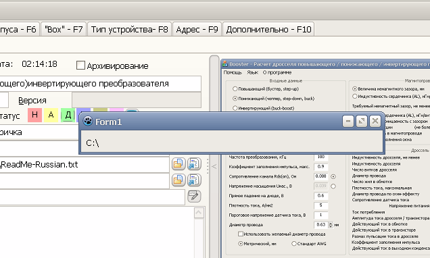Enable Использовать желаемый диаметр провода checkbox
Image resolution: width=430 pixels, height=258 pixels.
tap(241, 234)
